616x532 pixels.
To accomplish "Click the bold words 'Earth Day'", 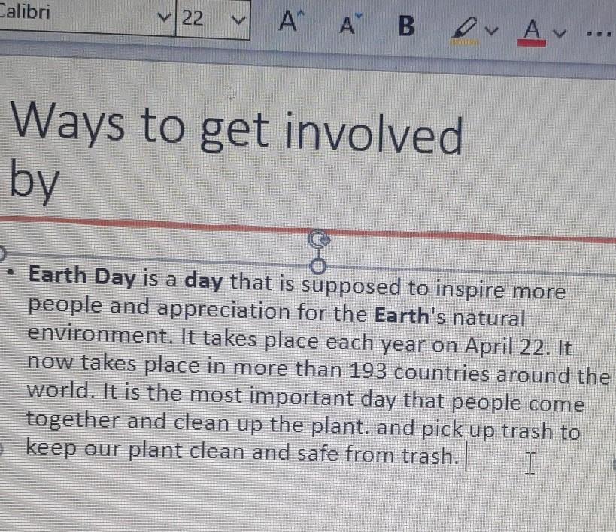I will 82,276.
